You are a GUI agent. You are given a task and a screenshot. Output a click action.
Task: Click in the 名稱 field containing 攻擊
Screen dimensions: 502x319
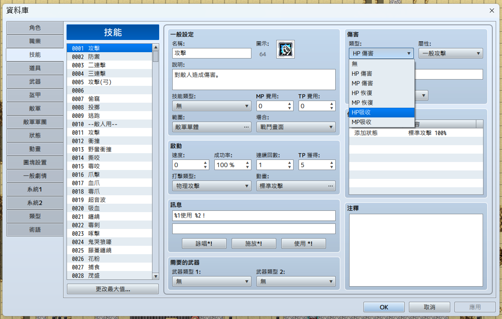click(211, 53)
